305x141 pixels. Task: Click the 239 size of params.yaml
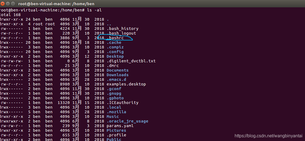pyautogui.click(x=66, y=126)
